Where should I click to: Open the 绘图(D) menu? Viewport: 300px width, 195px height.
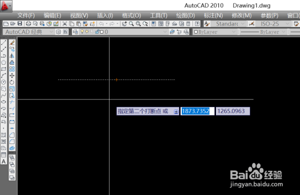[x=185, y=15]
